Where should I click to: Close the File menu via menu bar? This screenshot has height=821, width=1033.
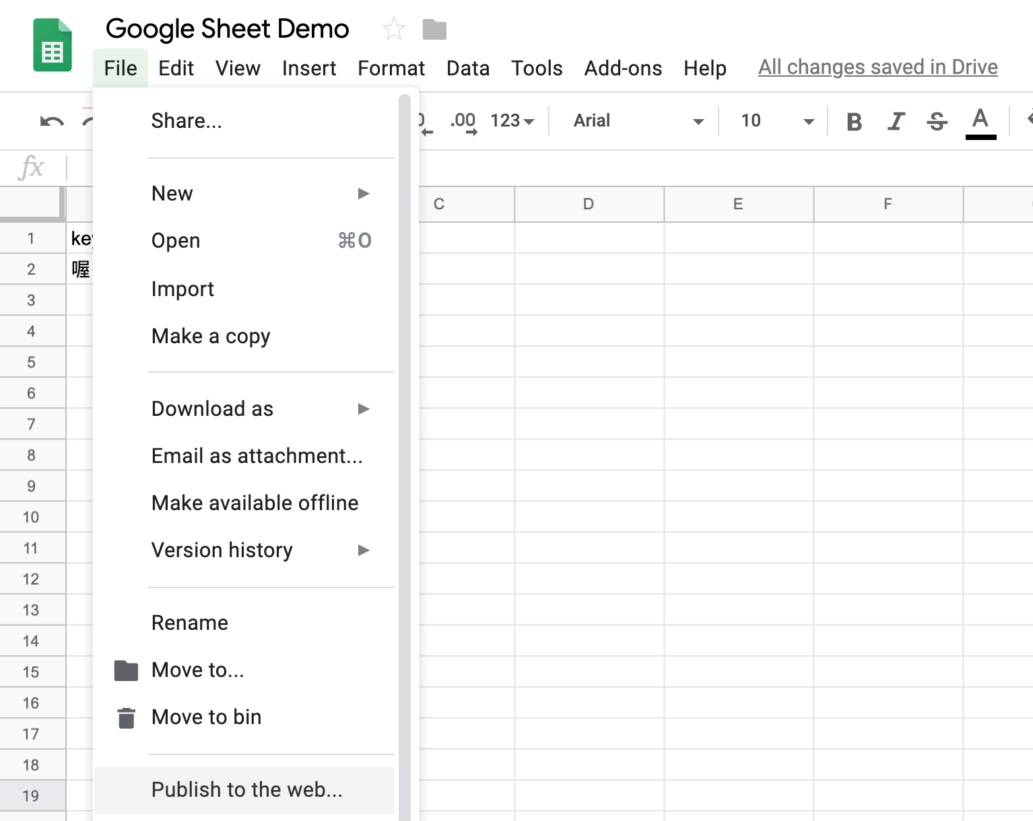point(121,68)
